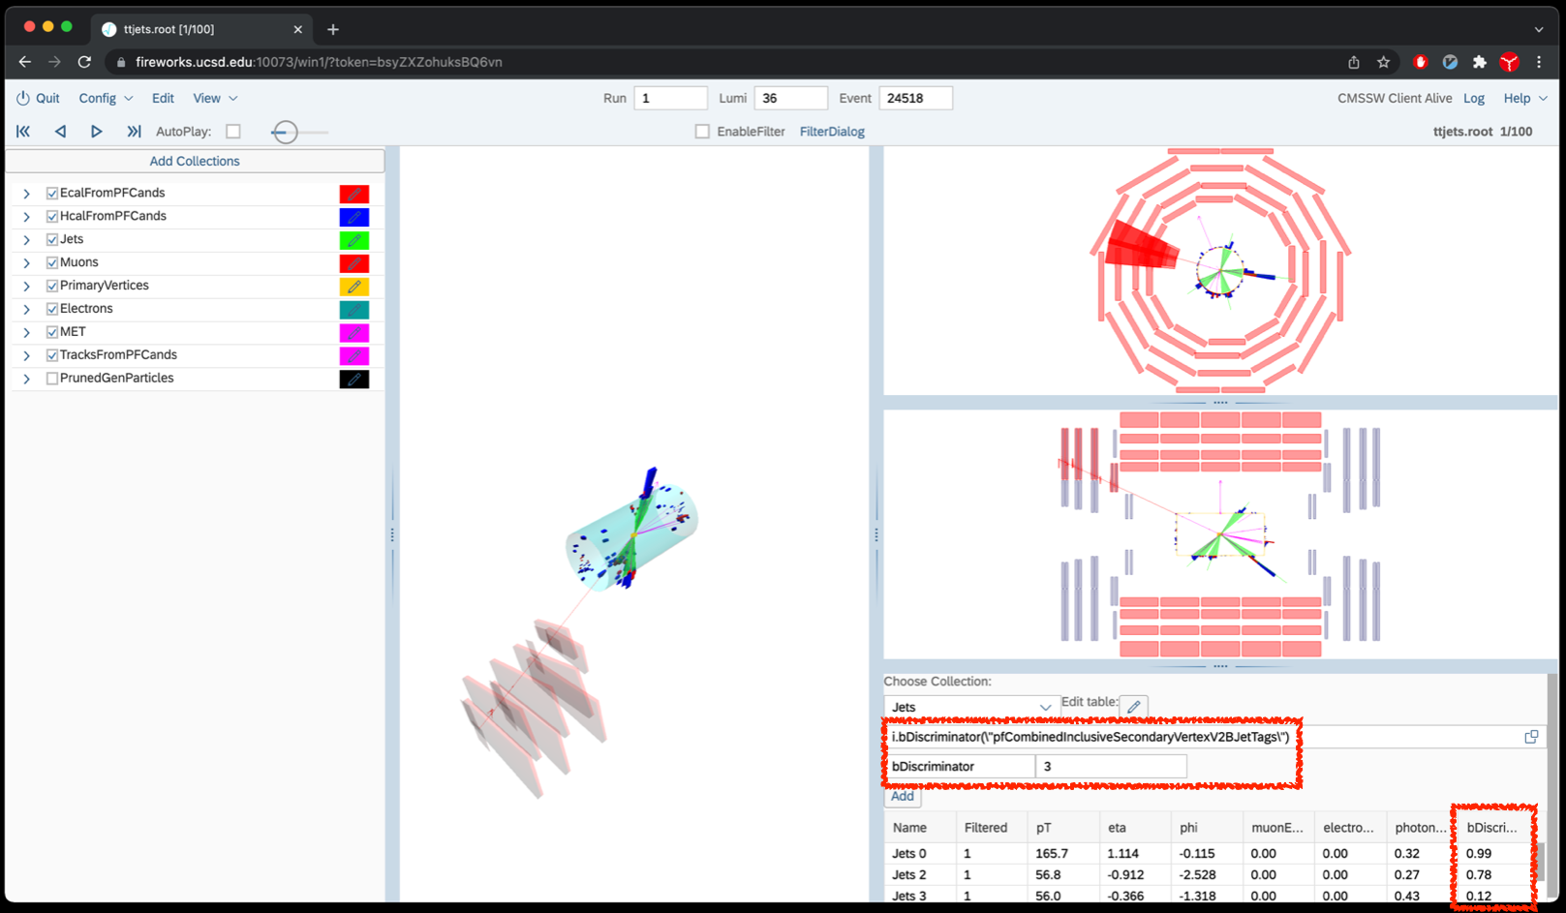Go back in browser history
1566x913 pixels.
click(25, 62)
